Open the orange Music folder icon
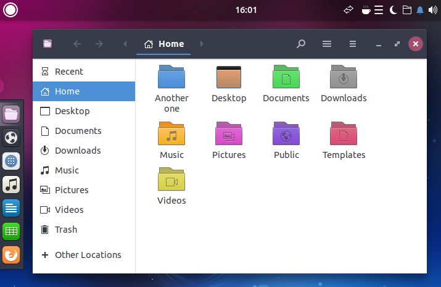 [171, 133]
